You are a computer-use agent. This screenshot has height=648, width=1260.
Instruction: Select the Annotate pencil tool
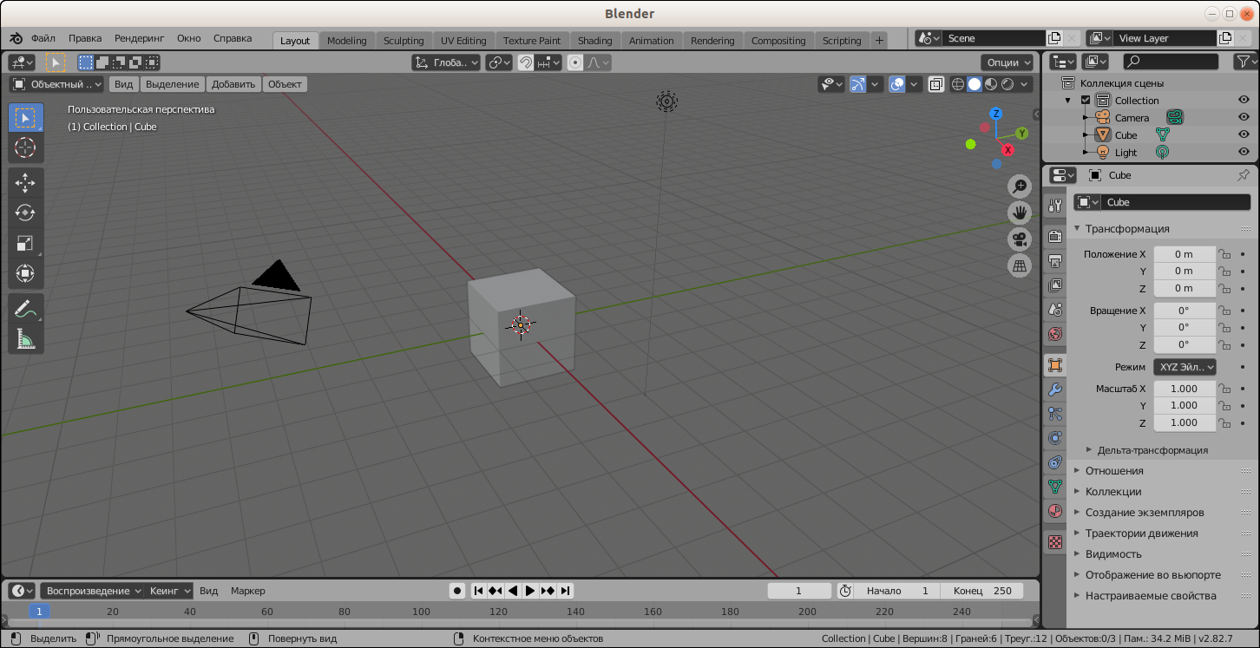tap(25, 309)
